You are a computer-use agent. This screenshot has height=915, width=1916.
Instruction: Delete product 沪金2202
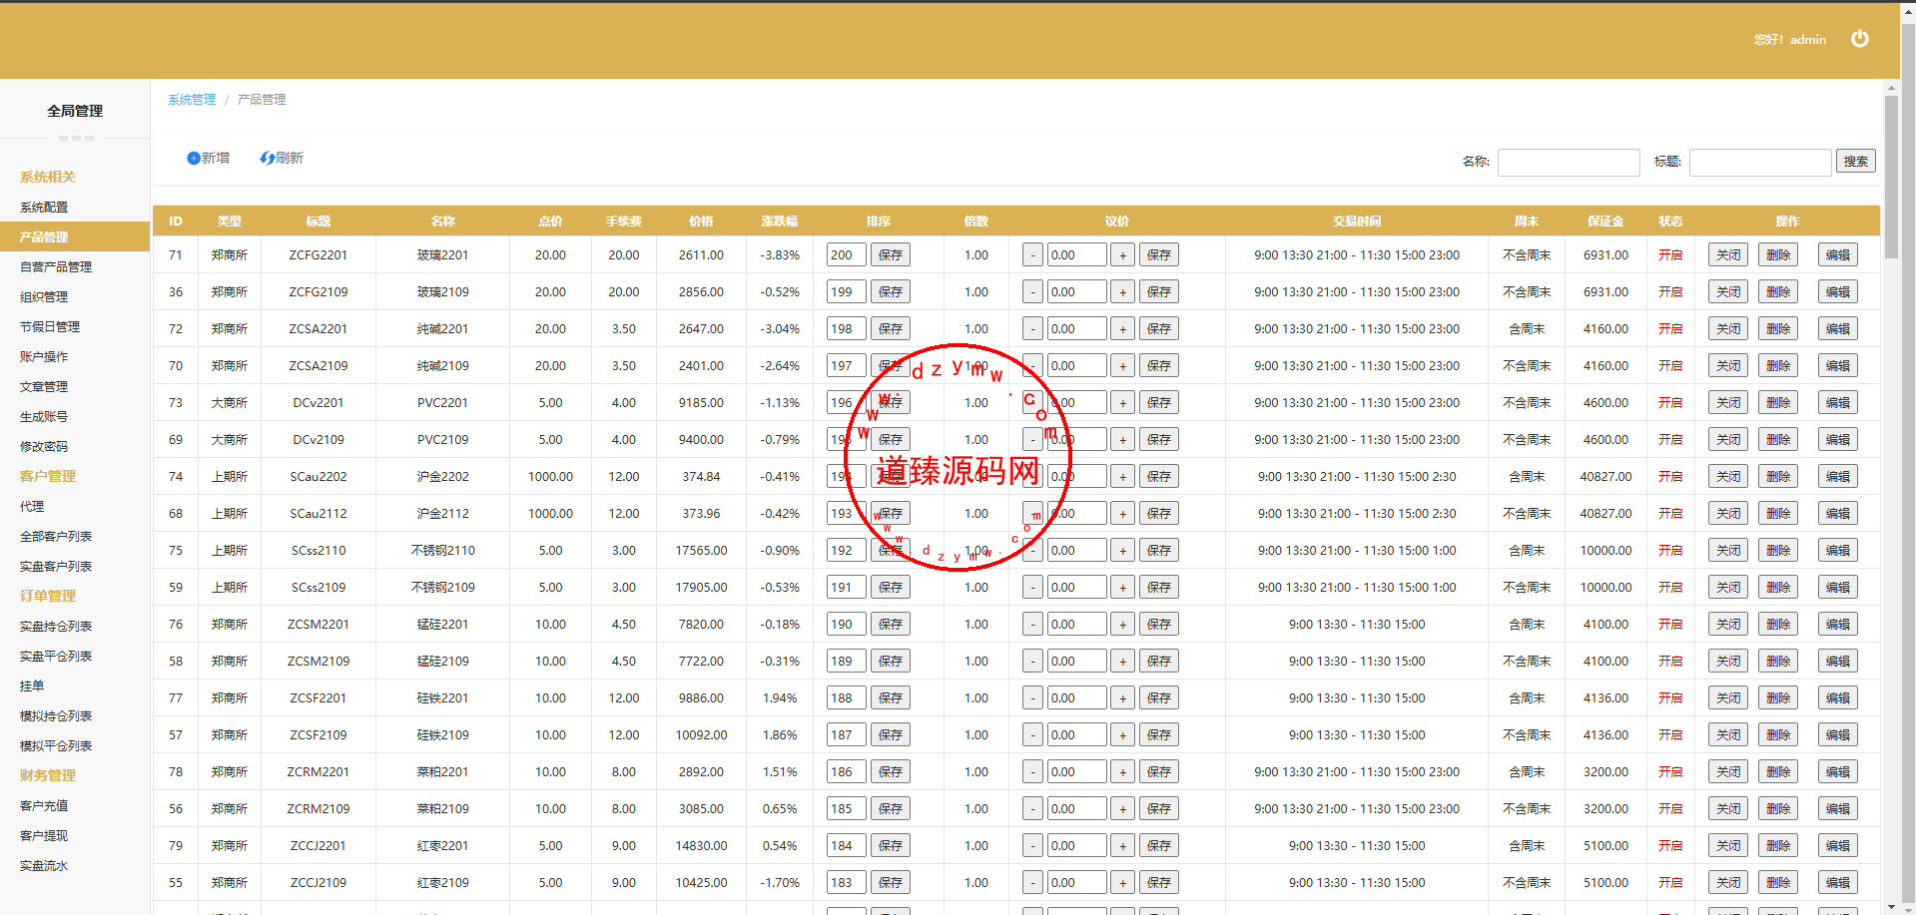pyautogui.click(x=1778, y=477)
